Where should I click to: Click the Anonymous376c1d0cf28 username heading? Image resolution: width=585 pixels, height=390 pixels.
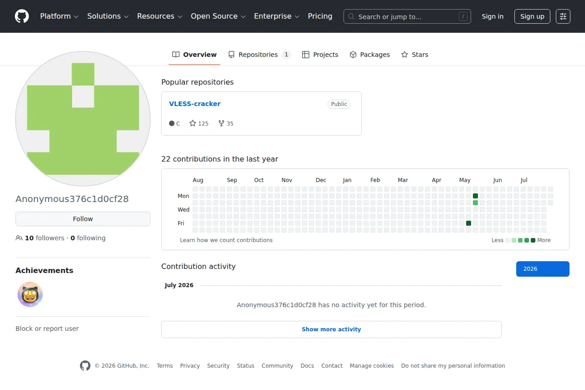[72, 199]
